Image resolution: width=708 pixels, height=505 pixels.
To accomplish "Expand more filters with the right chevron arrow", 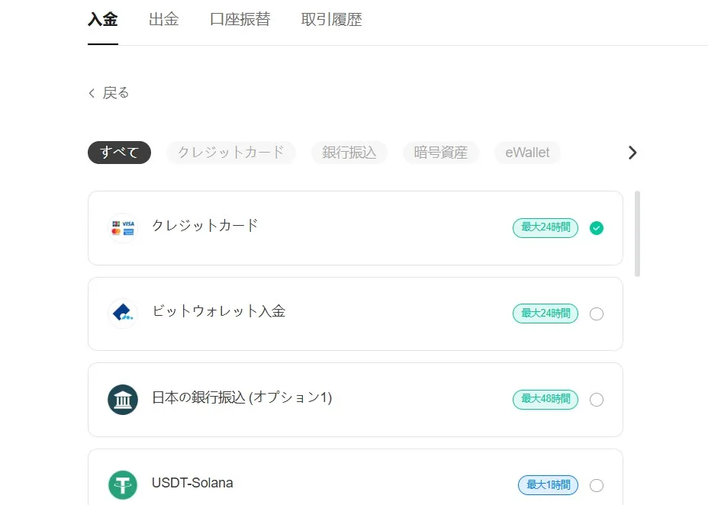I will 632,152.
